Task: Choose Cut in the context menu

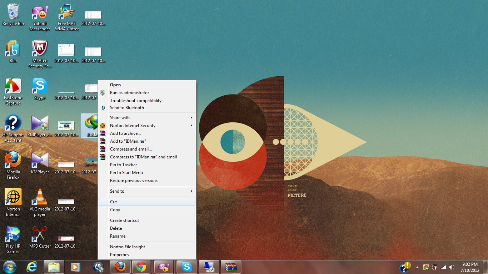Action: (147, 202)
